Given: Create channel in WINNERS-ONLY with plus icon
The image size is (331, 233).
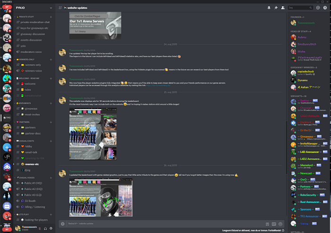Looking at the screenshot, I should pos(51,60).
